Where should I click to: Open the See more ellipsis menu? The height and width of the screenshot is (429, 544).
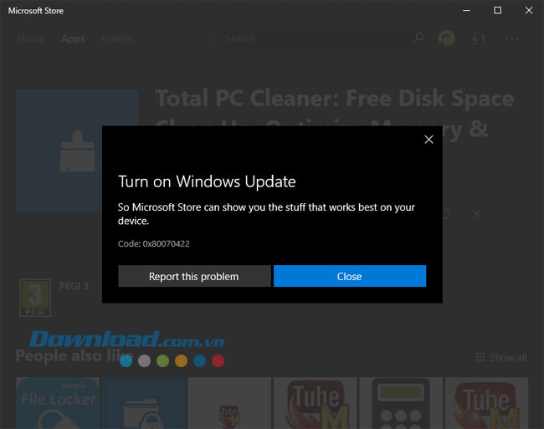[x=511, y=38]
